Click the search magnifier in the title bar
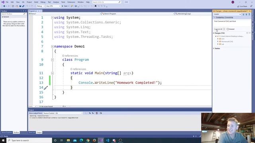 point(120,2)
